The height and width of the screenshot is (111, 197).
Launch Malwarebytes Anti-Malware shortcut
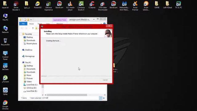point(124,6)
